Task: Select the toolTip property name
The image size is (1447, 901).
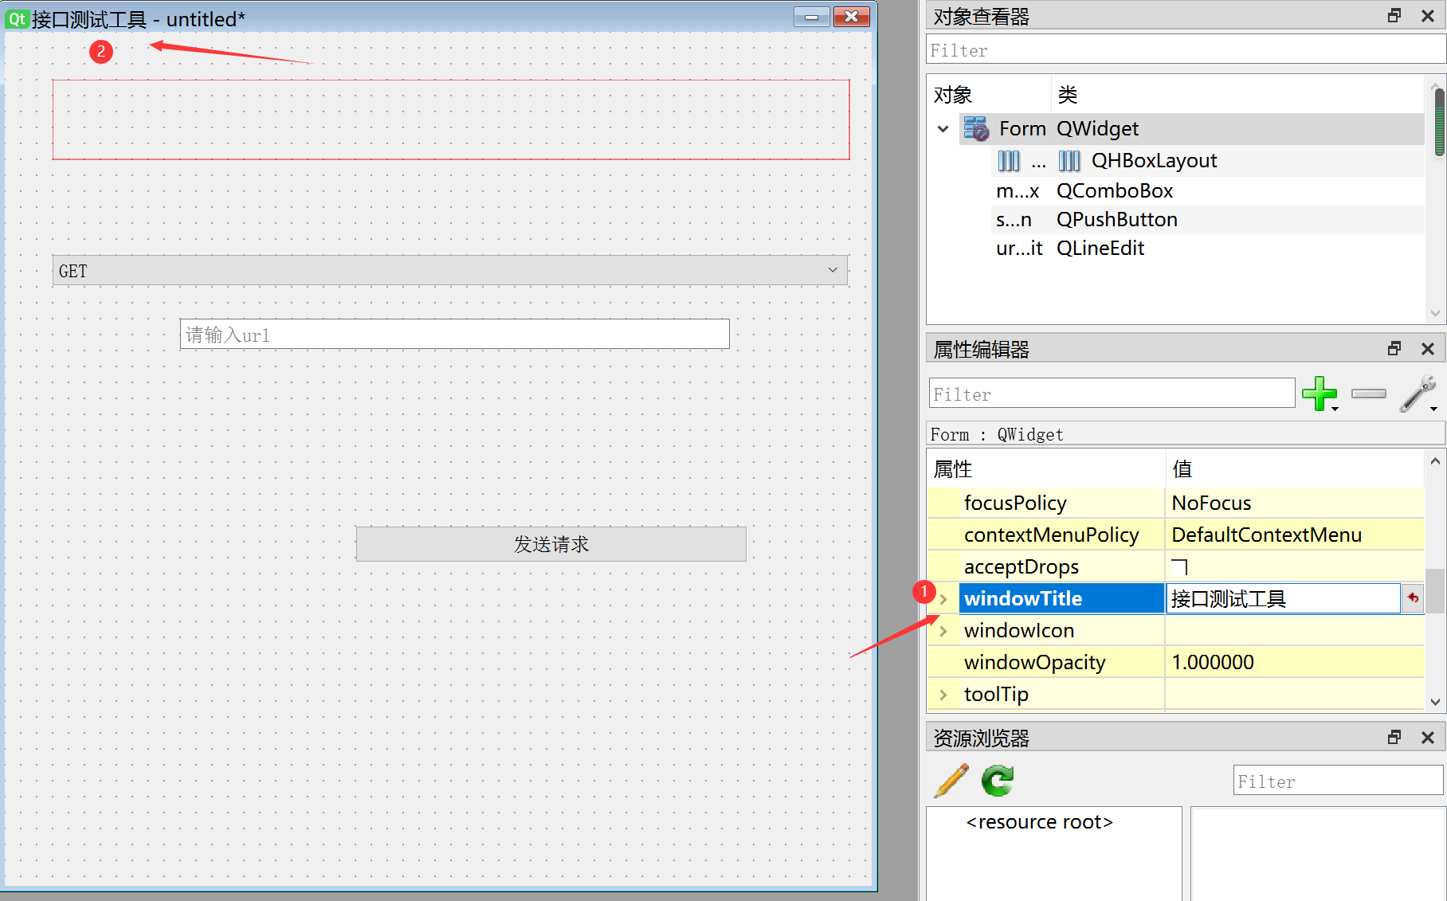Action: point(996,694)
